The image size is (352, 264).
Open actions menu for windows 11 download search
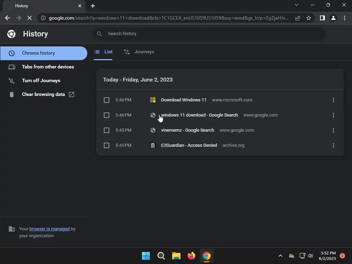pos(333,115)
